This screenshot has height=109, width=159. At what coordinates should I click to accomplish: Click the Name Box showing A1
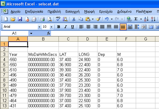coord(14,33)
